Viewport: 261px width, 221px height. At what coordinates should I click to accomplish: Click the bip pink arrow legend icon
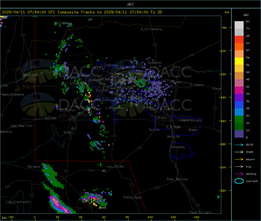(239, 166)
